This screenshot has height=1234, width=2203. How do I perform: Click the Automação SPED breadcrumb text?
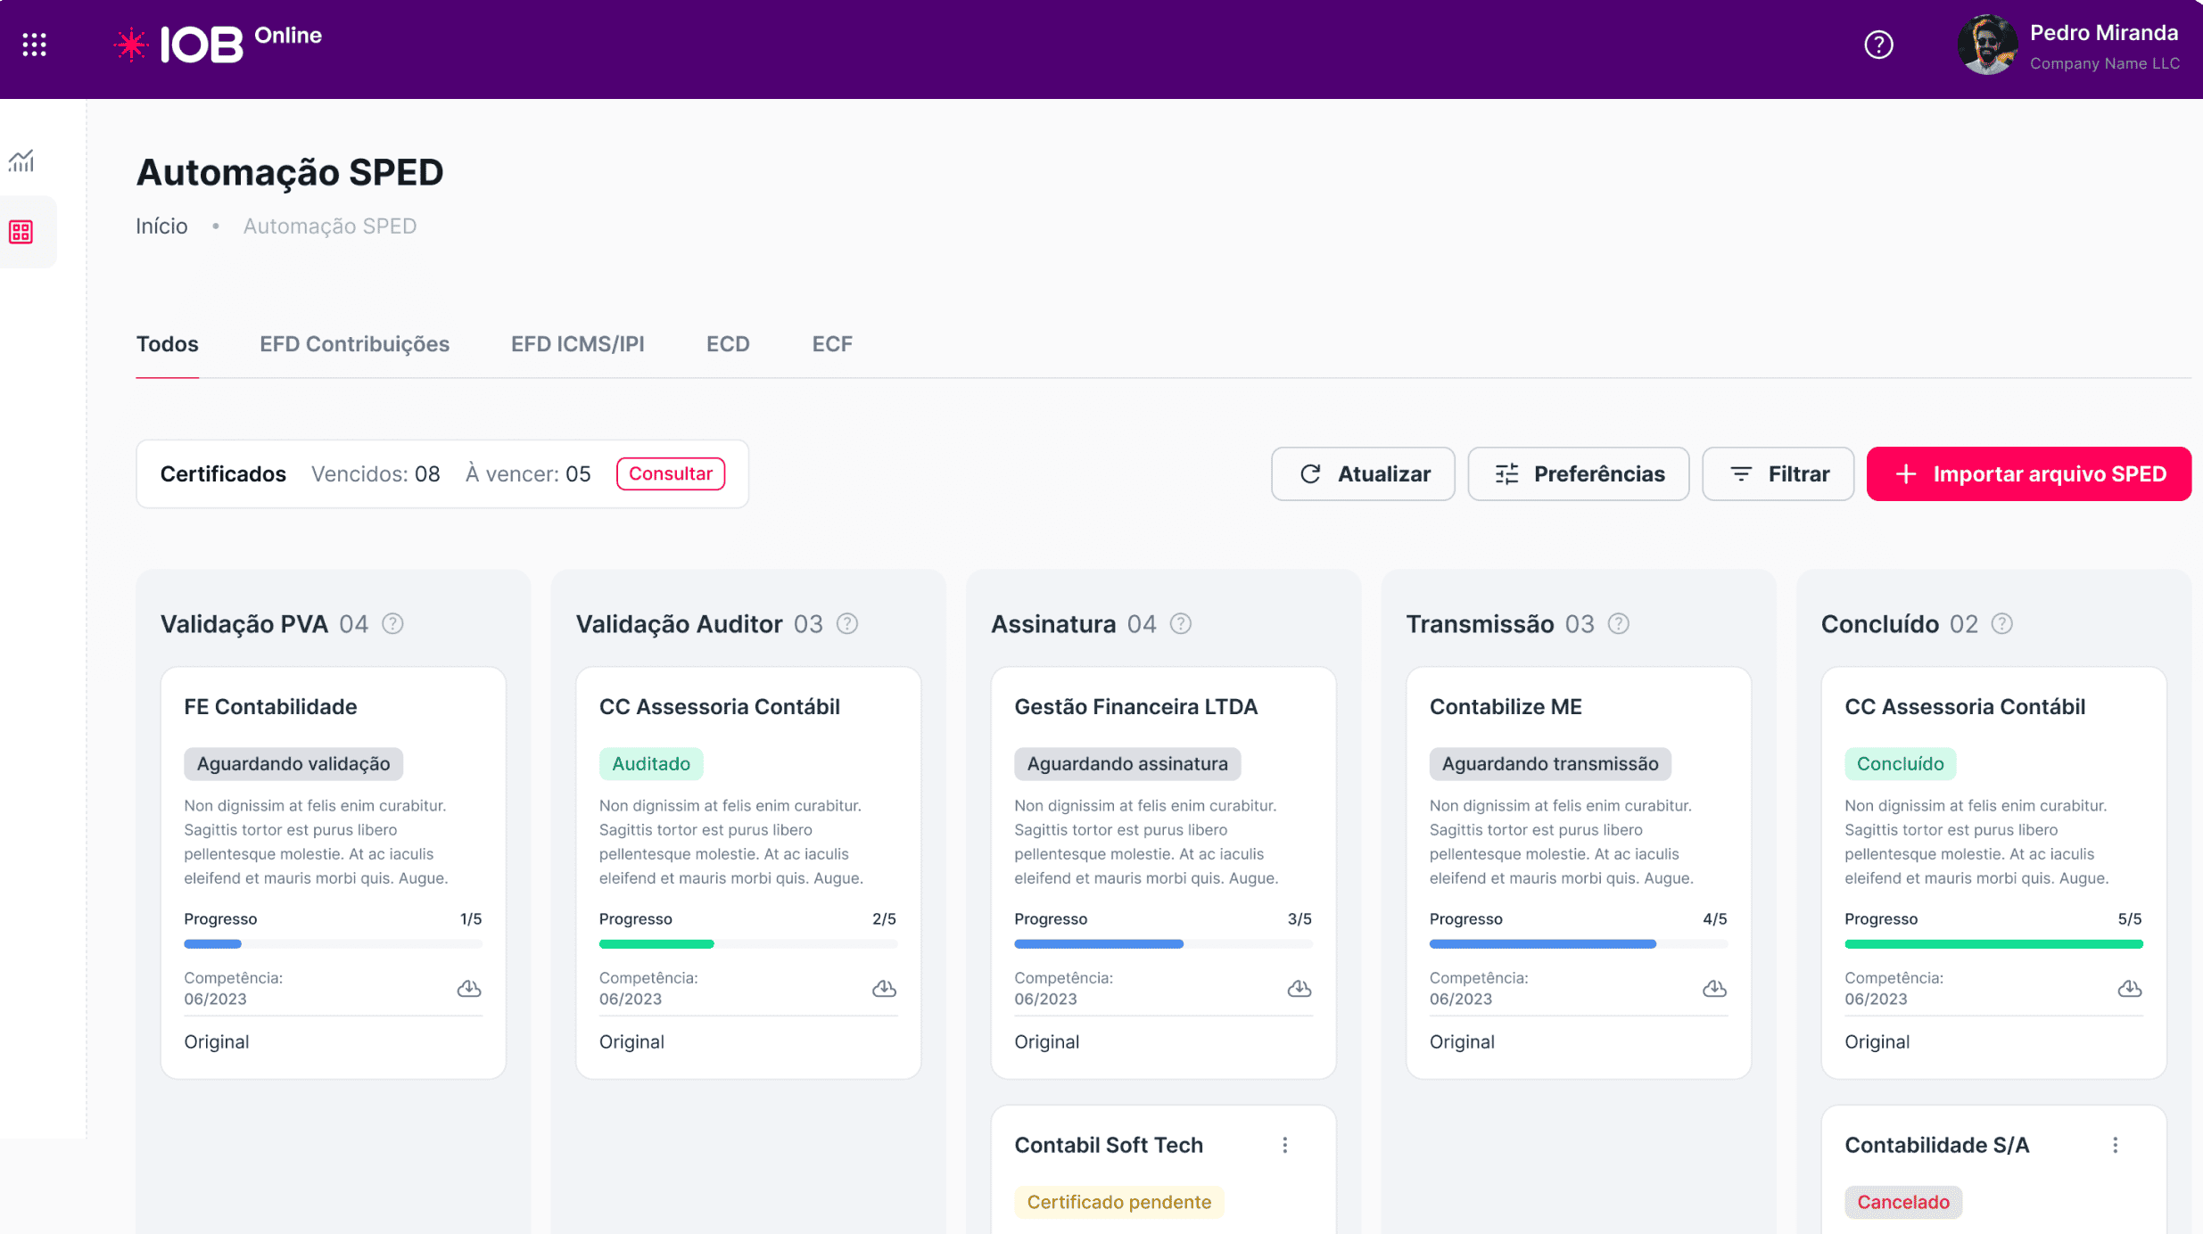pos(330,226)
